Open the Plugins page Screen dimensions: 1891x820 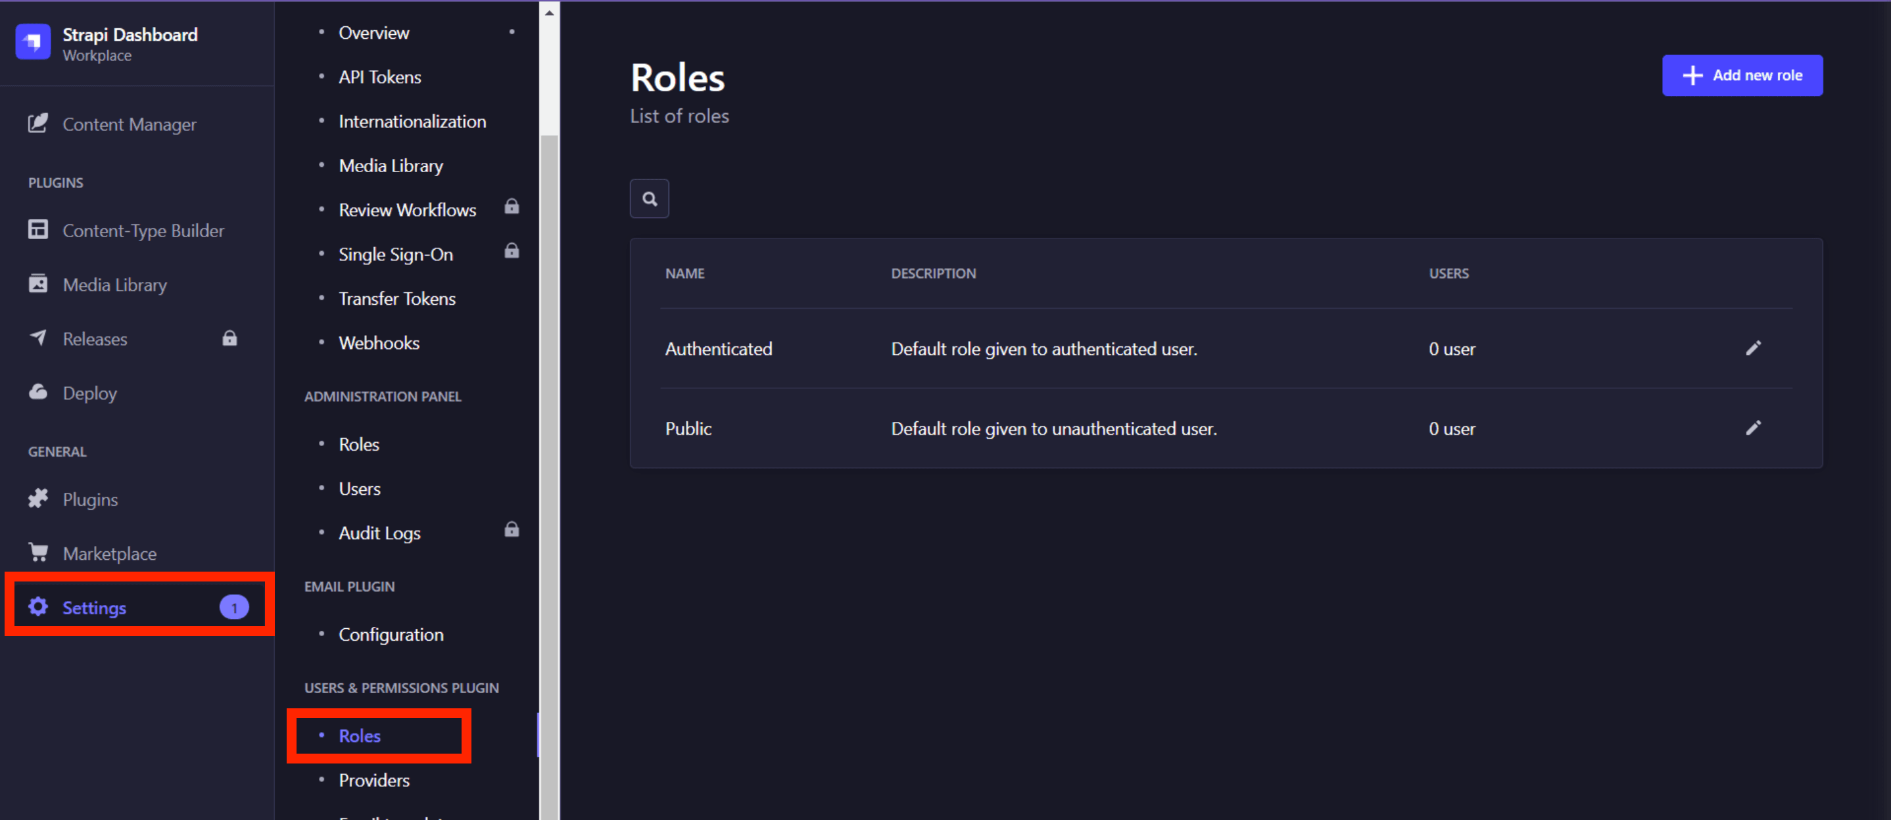click(90, 499)
